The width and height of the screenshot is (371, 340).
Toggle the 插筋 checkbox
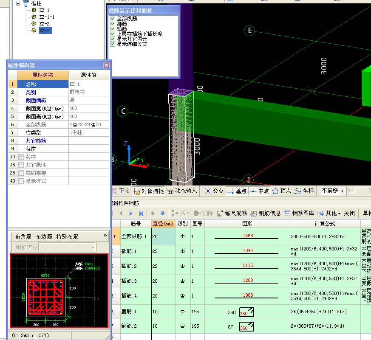pyautogui.click(x=113, y=29)
